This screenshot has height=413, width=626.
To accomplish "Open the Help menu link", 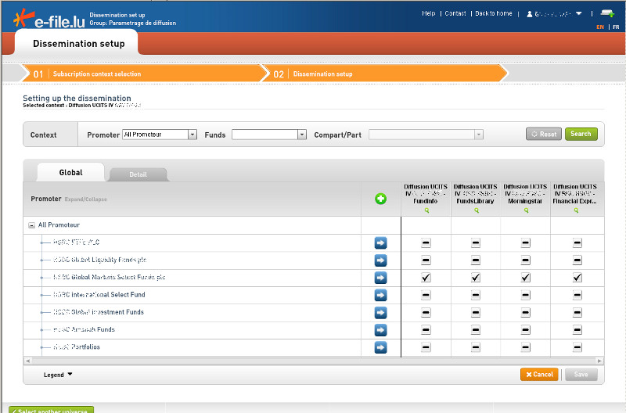I will click(428, 13).
